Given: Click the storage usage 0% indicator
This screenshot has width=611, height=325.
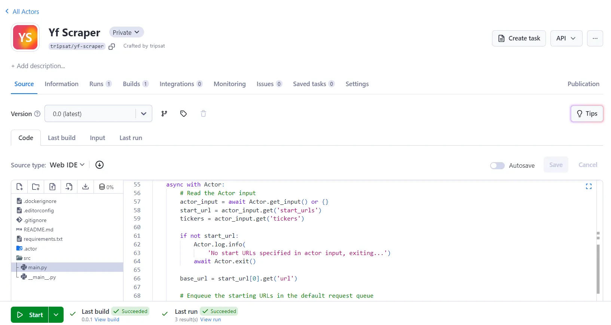Looking at the screenshot, I should click(x=106, y=187).
